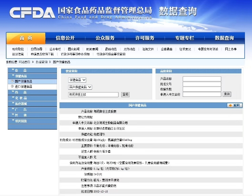Open the 数据查询 tab in blue navigation bar
252x196 pixels.
coord(224,38)
